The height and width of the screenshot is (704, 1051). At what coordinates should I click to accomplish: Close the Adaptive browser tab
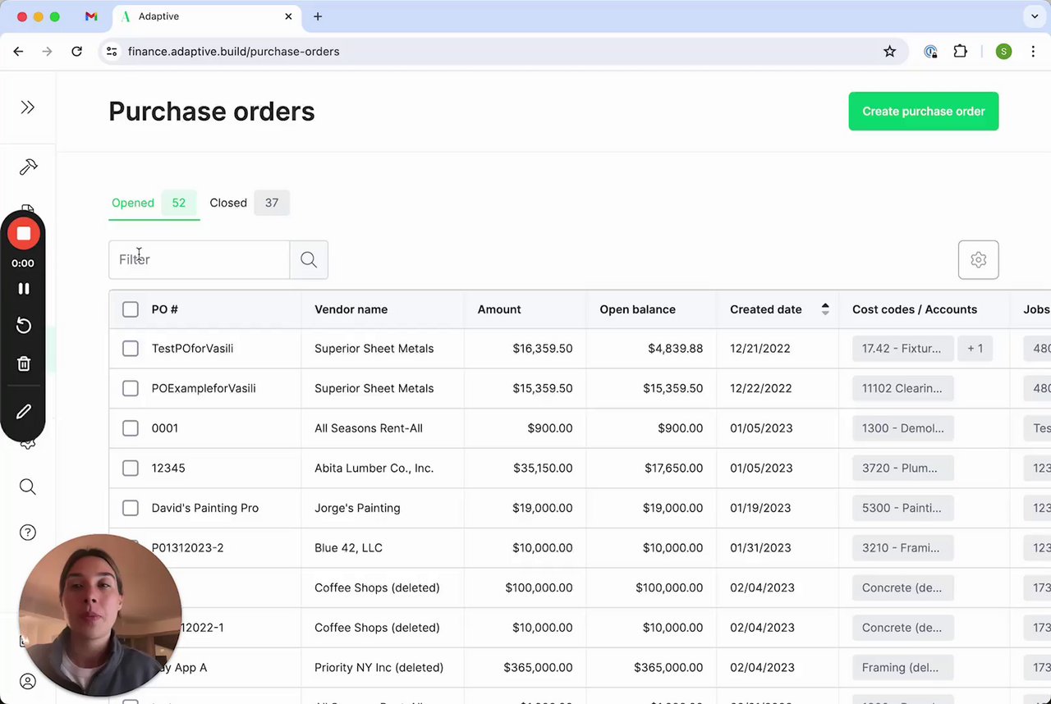[288, 16]
